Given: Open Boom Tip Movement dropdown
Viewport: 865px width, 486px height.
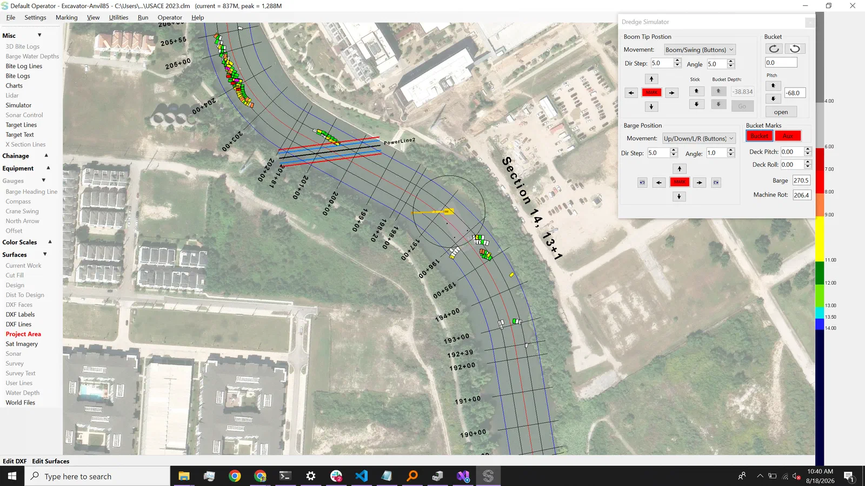Looking at the screenshot, I should [x=700, y=50].
